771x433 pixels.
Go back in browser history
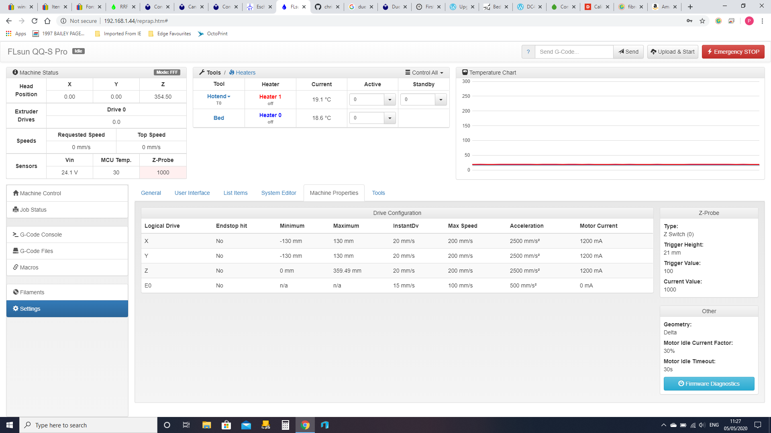click(x=9, y=21)
